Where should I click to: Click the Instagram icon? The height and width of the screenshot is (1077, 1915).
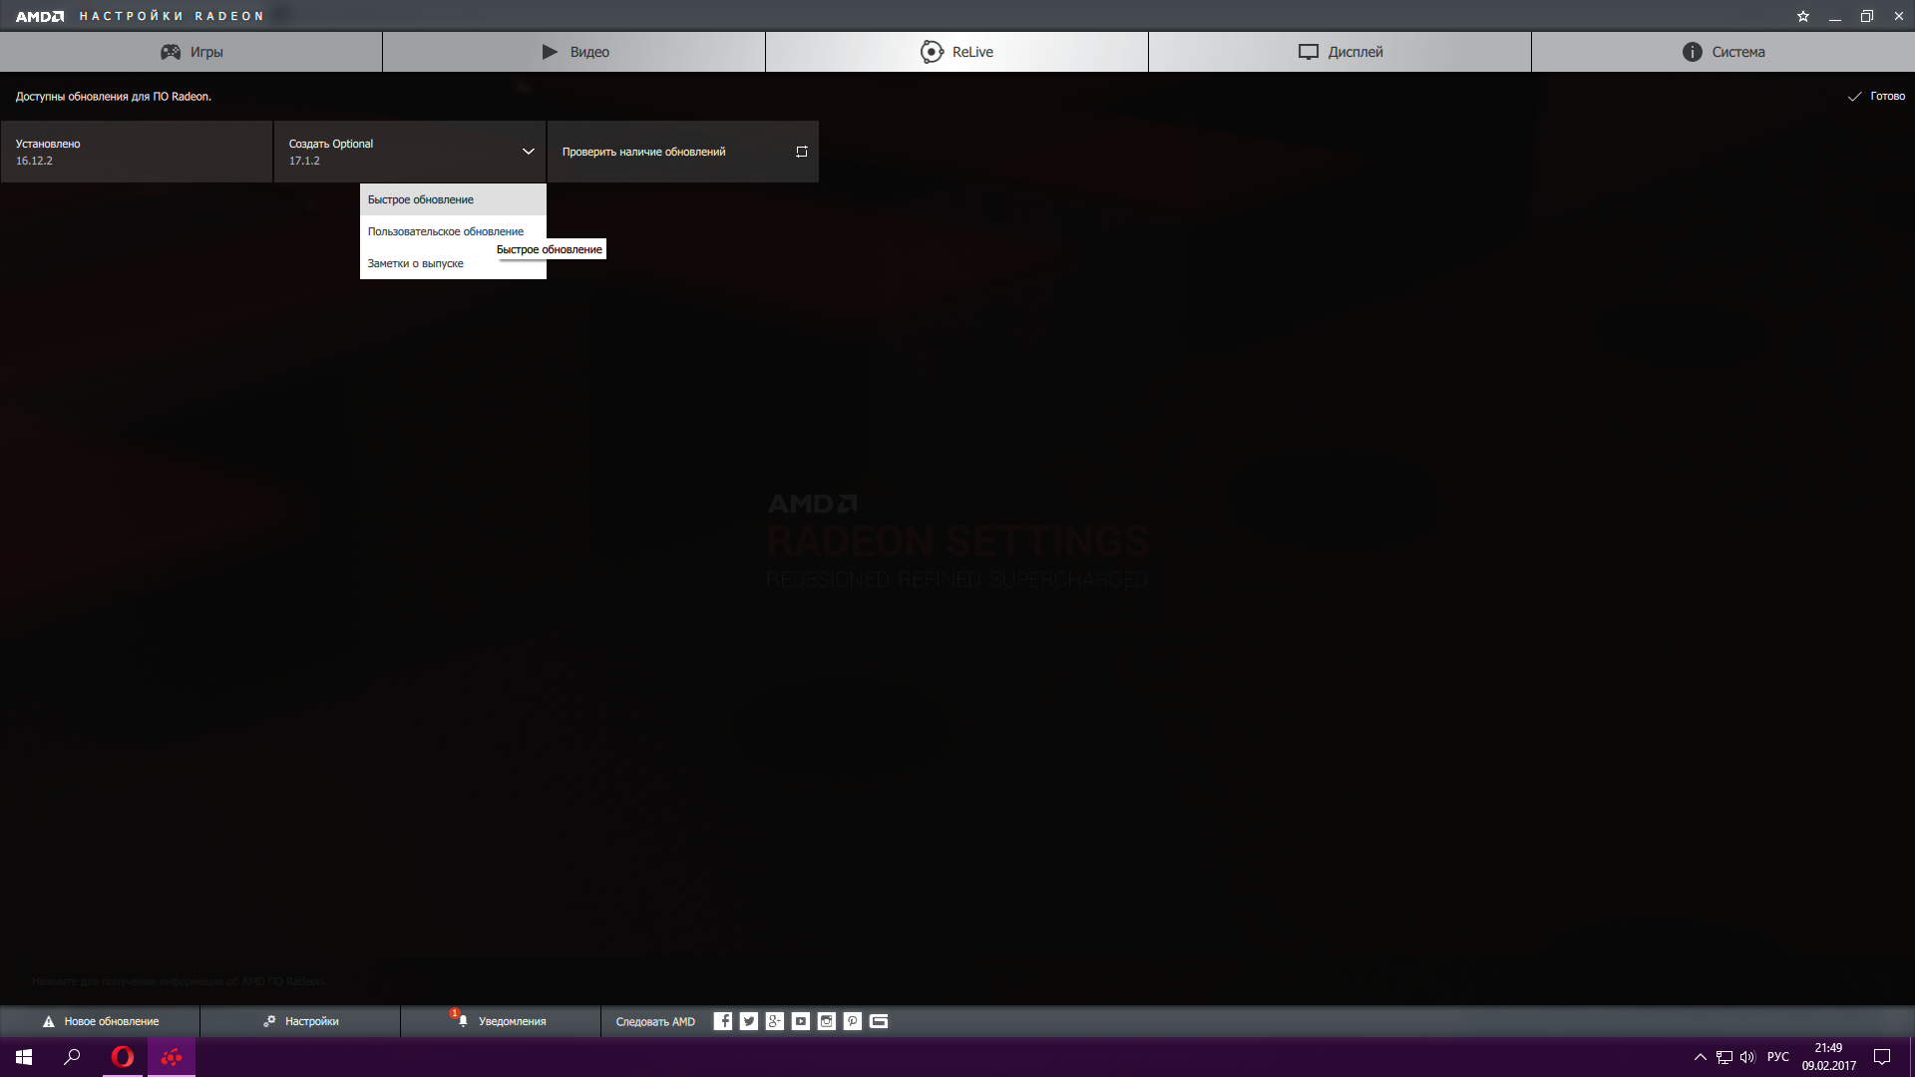pos(827,1021)
